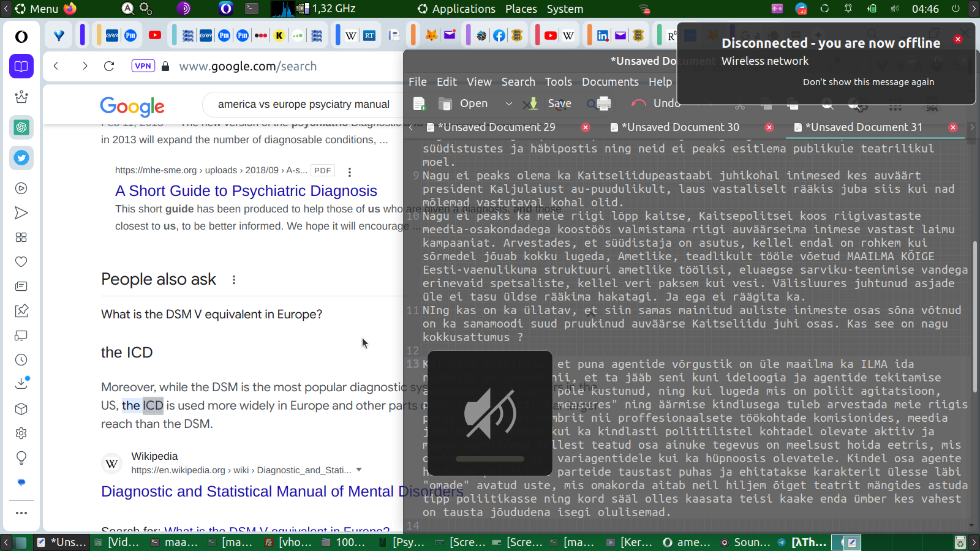Click the volume level bar in overlay
The image size is (980, 551).
489,459
